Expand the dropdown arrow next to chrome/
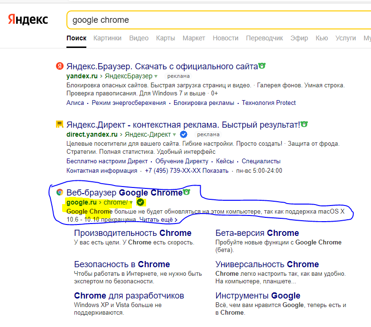The image size is (371, 327). point(131,203)
